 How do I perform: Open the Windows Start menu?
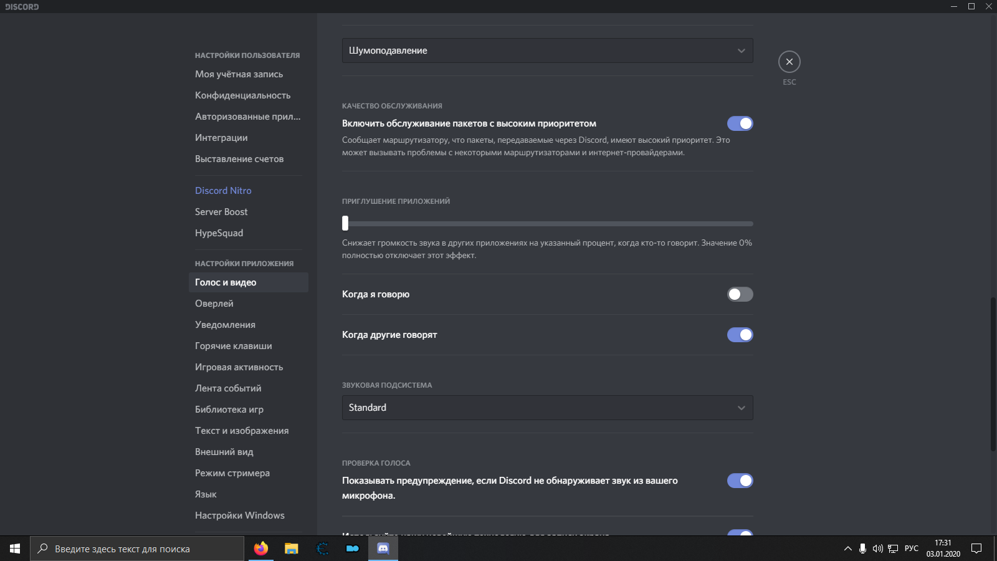15,549
